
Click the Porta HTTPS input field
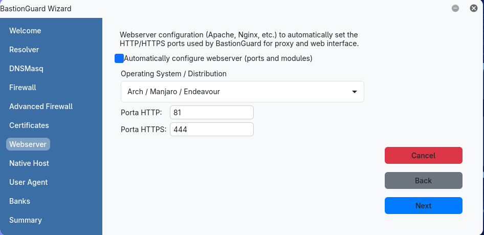coord(212,130)
